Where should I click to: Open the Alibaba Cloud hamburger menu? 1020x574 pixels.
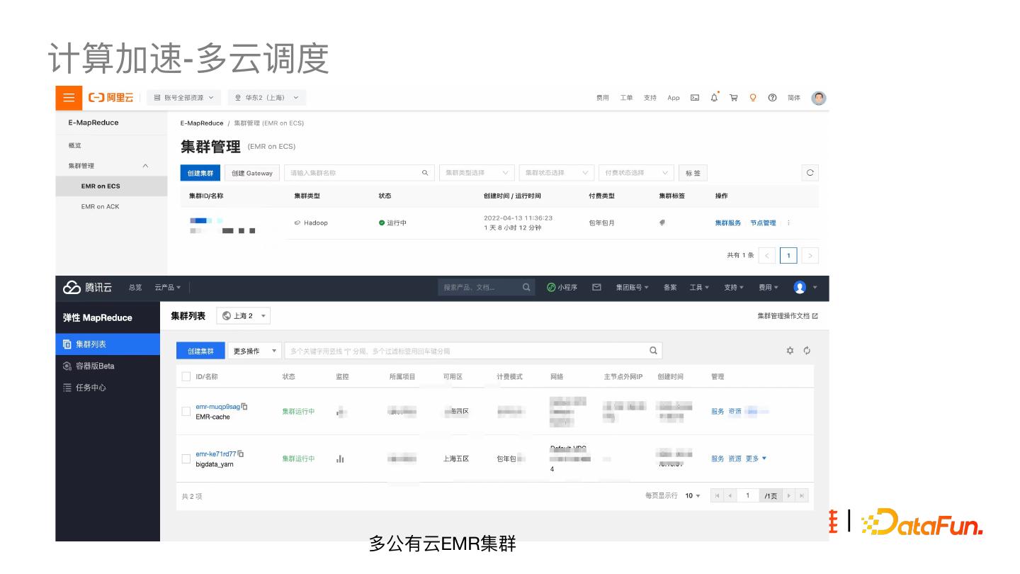tap(69, 98)
